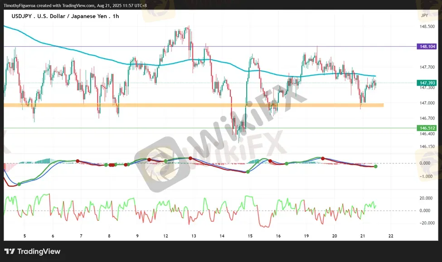Click date label 12 on the time axis
This screenshot has height=262, width=442.
[165, 236]
